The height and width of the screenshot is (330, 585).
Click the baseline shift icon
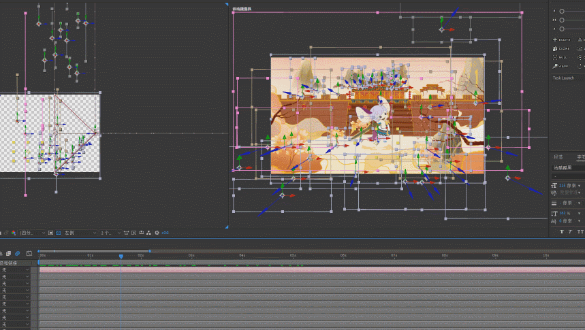[554, 221]
